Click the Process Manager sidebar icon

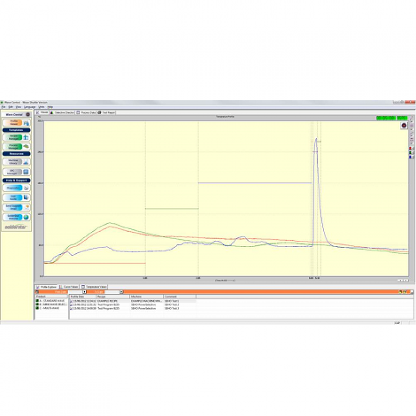coord(26,146)
